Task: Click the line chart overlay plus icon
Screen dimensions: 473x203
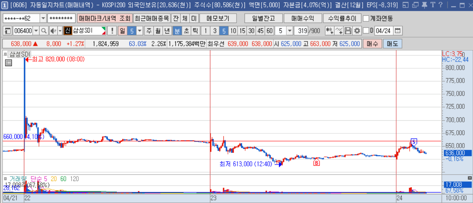Action: click(x=339, y=31)
